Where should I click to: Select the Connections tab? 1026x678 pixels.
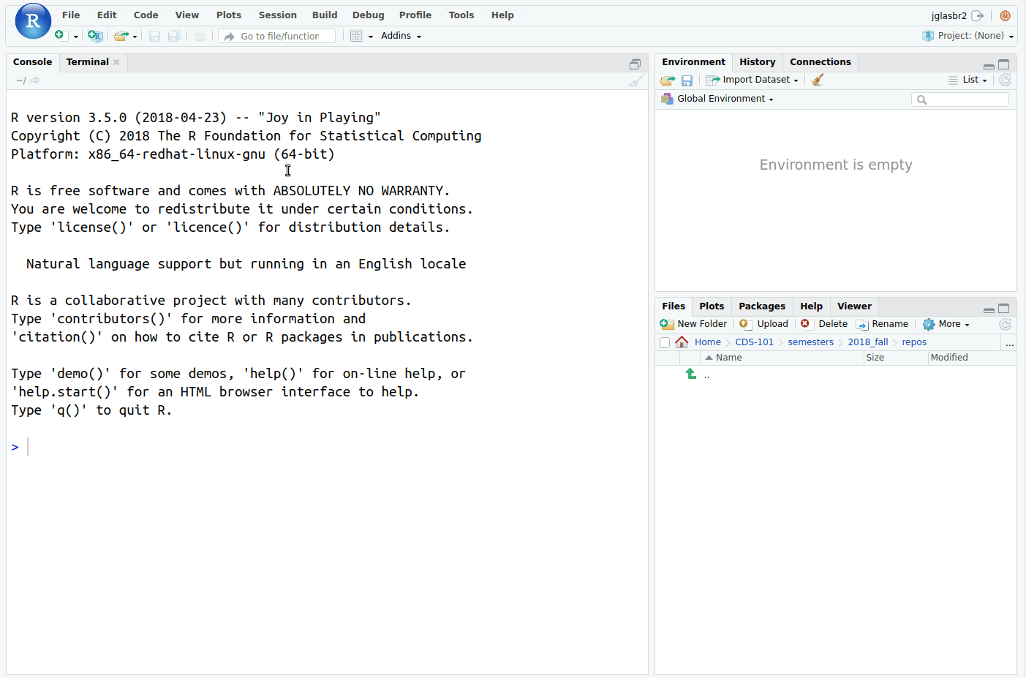coord(820,62)
